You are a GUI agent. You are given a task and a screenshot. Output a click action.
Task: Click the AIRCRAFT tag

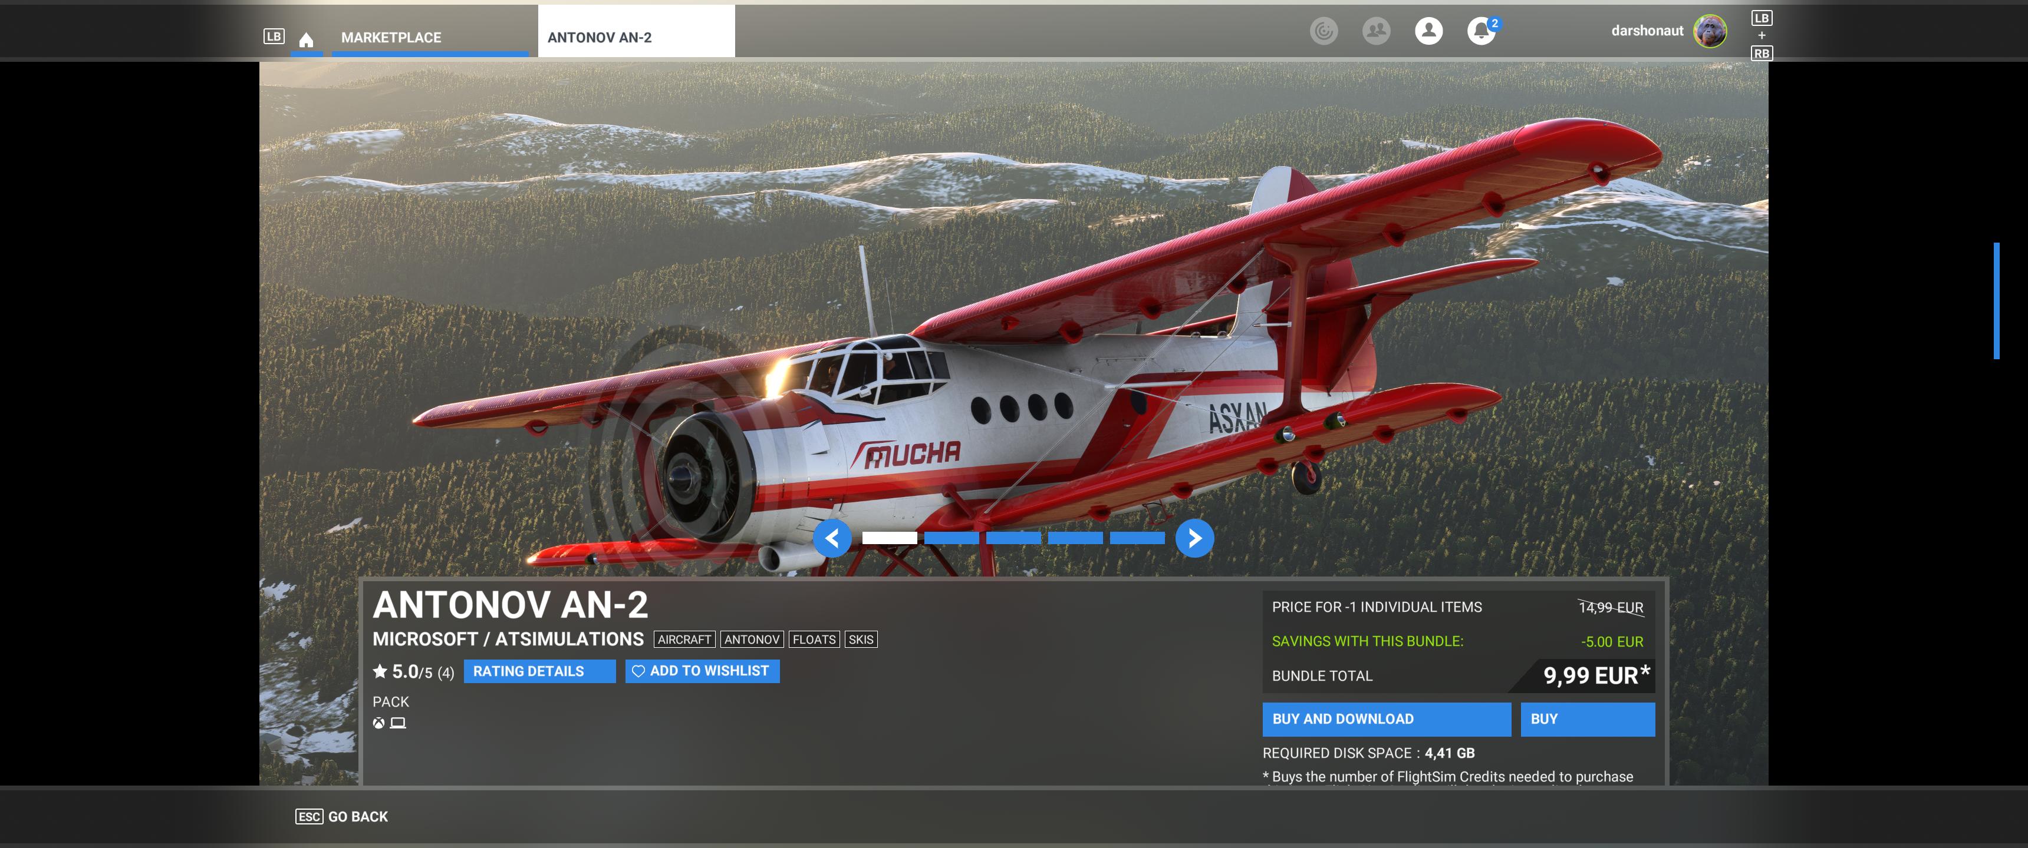point(684,640)
